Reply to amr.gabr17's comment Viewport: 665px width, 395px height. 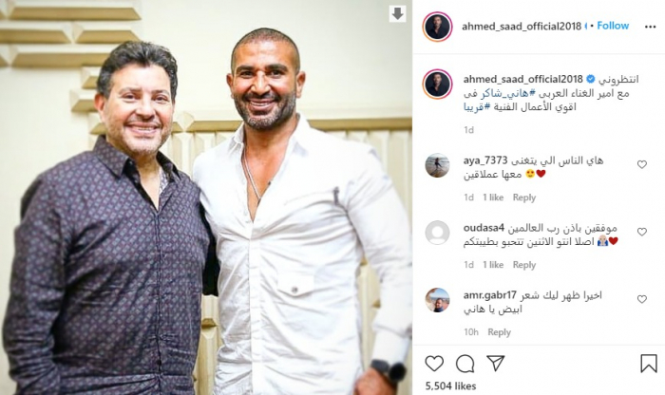click(x=499, y=332)
